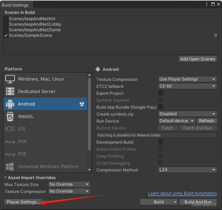Image resolution: width=222 pixels, height=210 pixels.
Task: Open Asset Import Overrides Texture Compression dropdown
Action: (69, 191)
